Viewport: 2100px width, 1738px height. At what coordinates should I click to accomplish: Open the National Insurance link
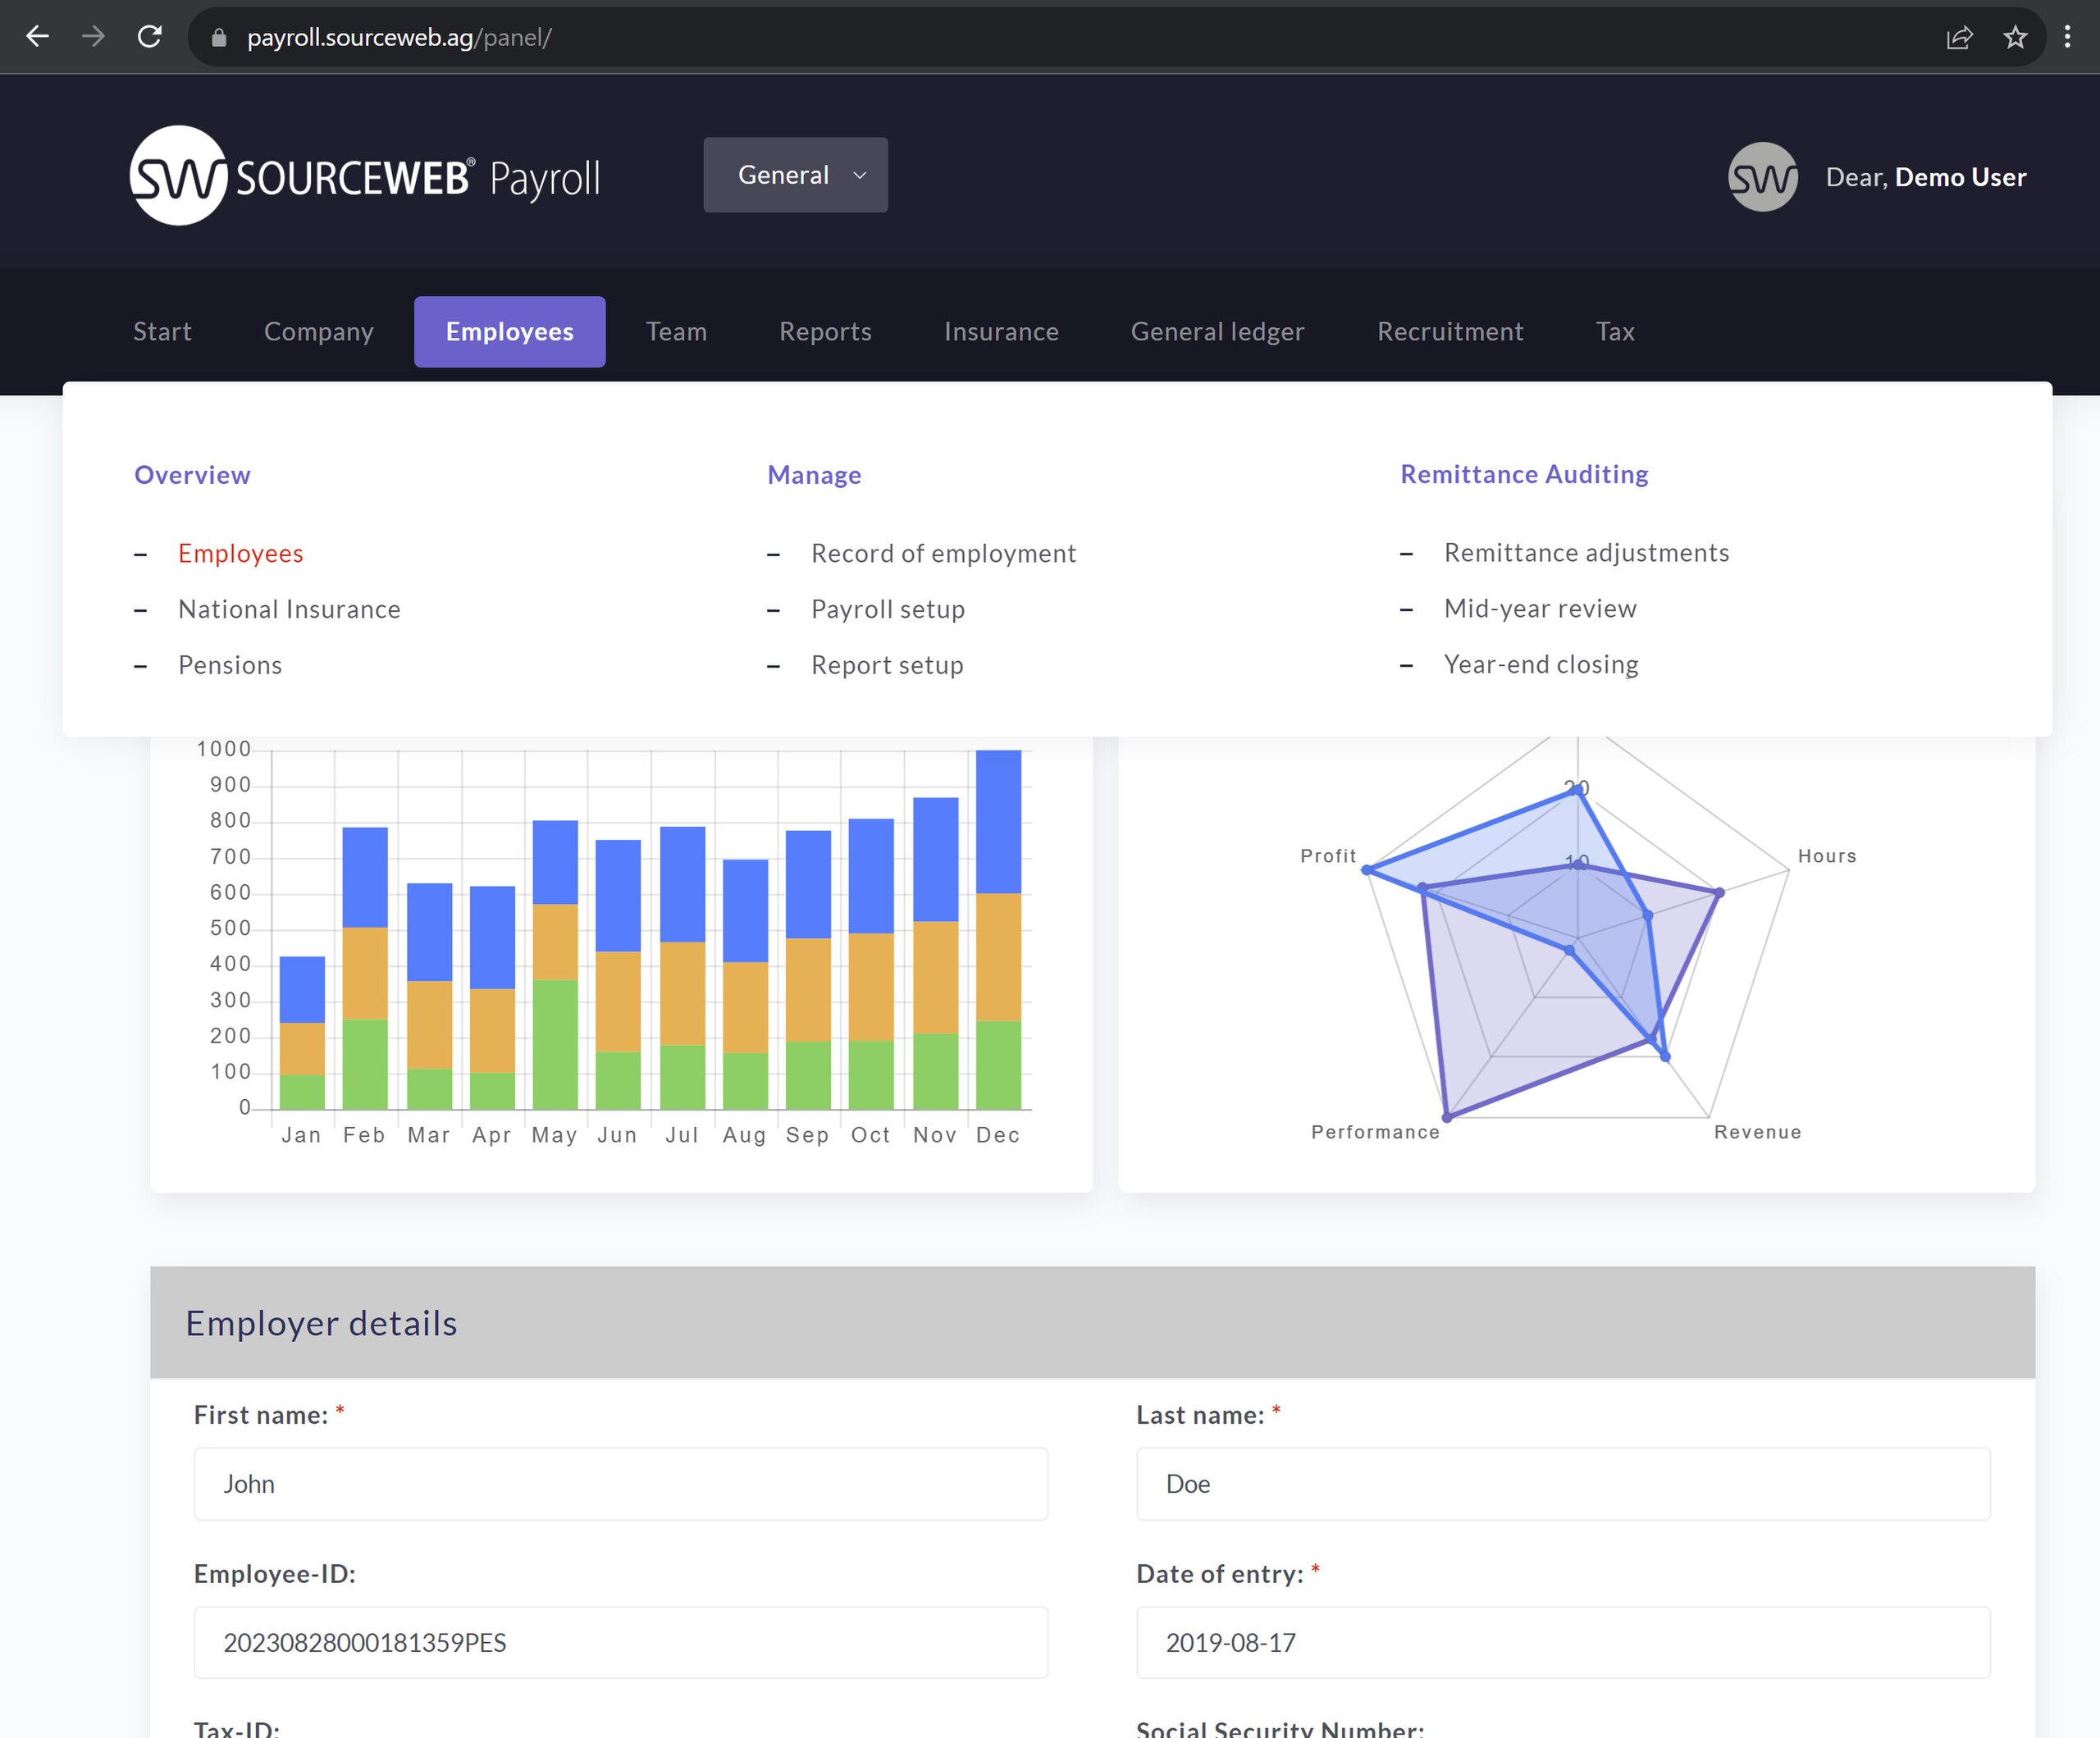click(289, 609)
